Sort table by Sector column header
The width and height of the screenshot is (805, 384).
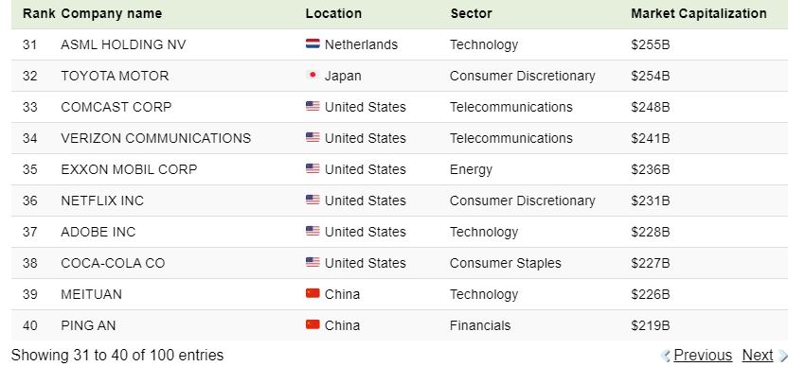472,14
